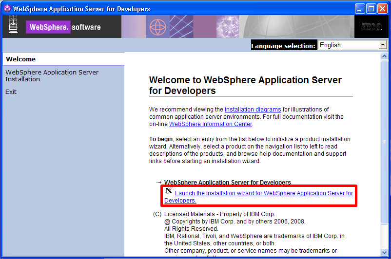
Task: Click the IBM logo
Action: point(372,26)
